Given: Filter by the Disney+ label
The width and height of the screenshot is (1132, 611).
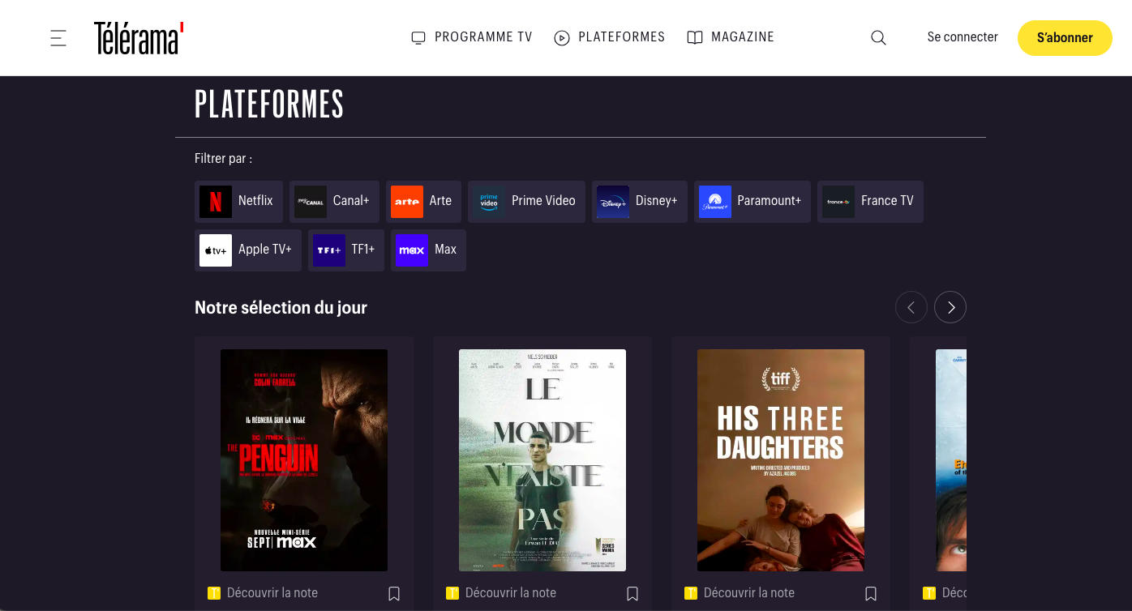Looking at the screenshot, I should coord(657,201).
